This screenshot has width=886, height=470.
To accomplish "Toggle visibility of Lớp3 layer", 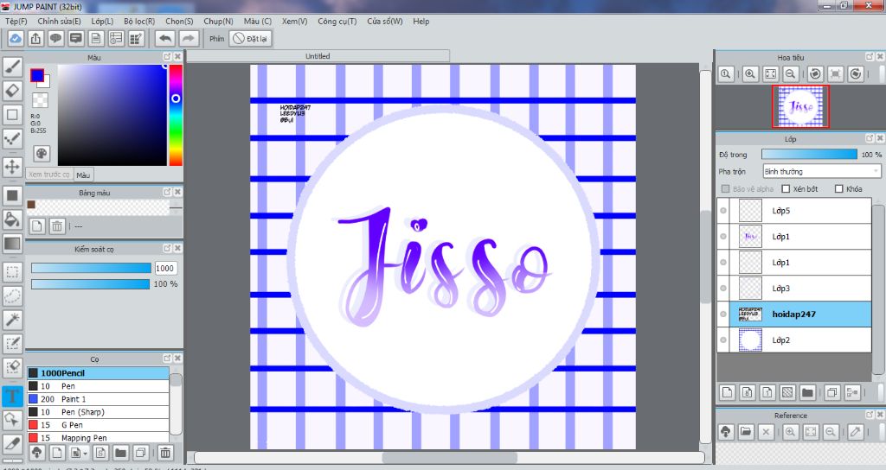I will tap(723, 289).
